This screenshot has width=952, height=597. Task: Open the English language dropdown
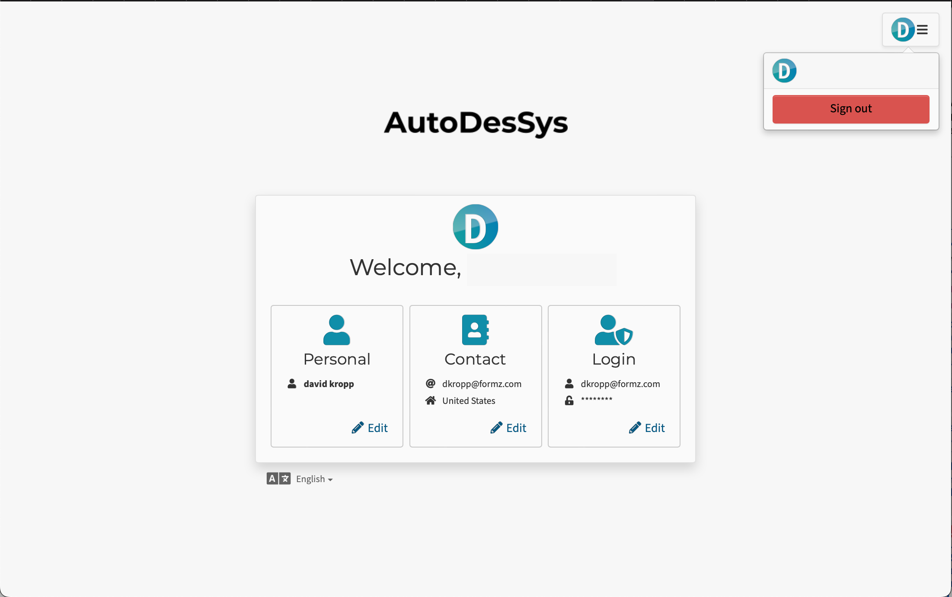click(x=314, y=479)
